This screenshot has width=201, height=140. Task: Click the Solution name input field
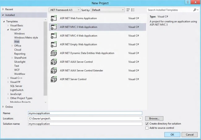tap(85, 124)
